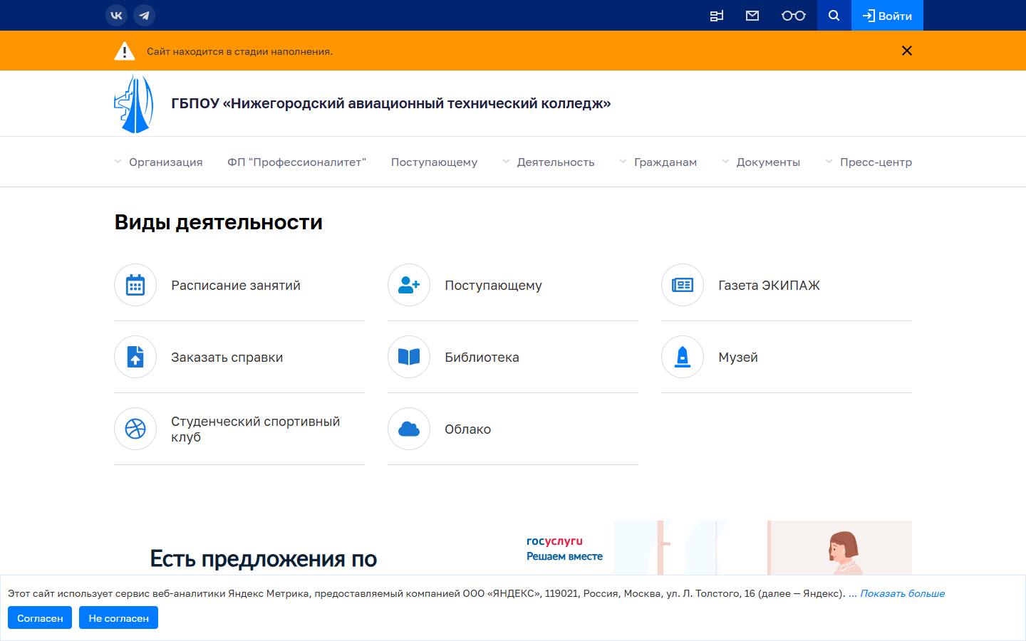Viewport: 1026px width, 641px height.
Task: Click the Госуслуги Решаем вместе logo
Action: [x=564, y=548]
